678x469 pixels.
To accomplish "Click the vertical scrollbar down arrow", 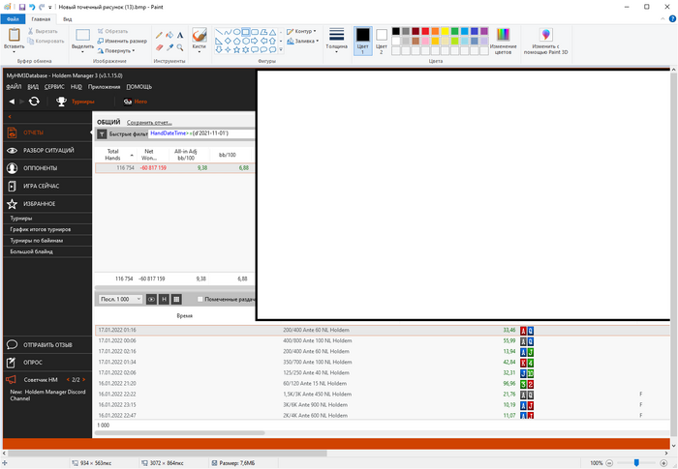I will (674, 445).
